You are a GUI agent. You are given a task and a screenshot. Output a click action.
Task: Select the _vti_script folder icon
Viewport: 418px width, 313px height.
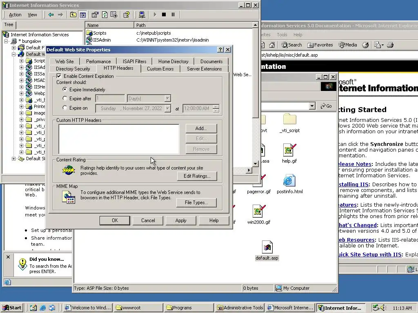(289, 119)
